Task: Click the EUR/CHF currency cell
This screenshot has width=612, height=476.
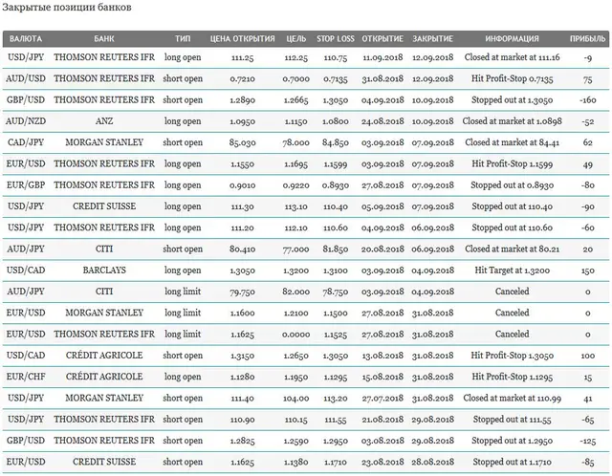Action: point(26,377)
